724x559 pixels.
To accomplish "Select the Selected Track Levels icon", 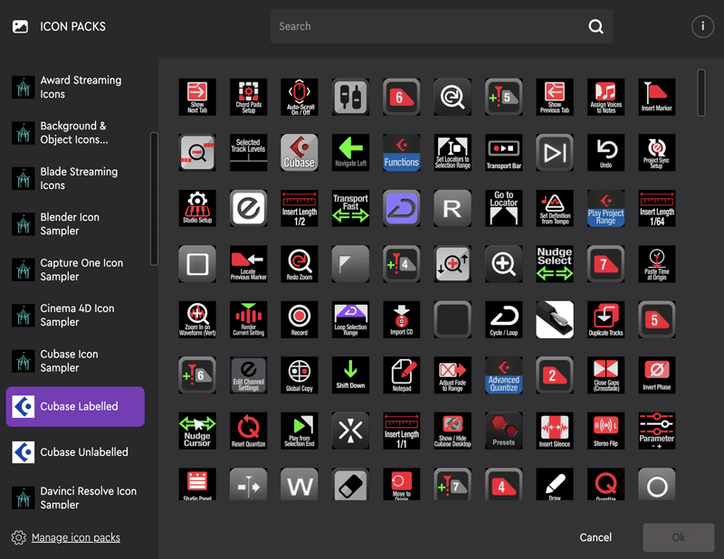I will click(248, 152).
